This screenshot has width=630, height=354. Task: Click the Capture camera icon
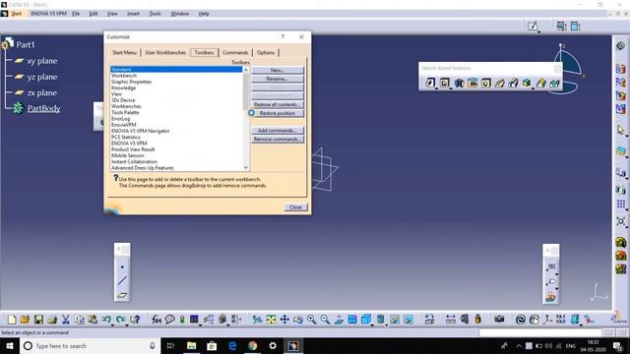(499, 320)
